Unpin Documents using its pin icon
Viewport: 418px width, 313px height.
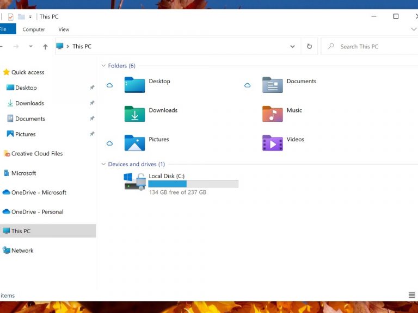point(92,118)
